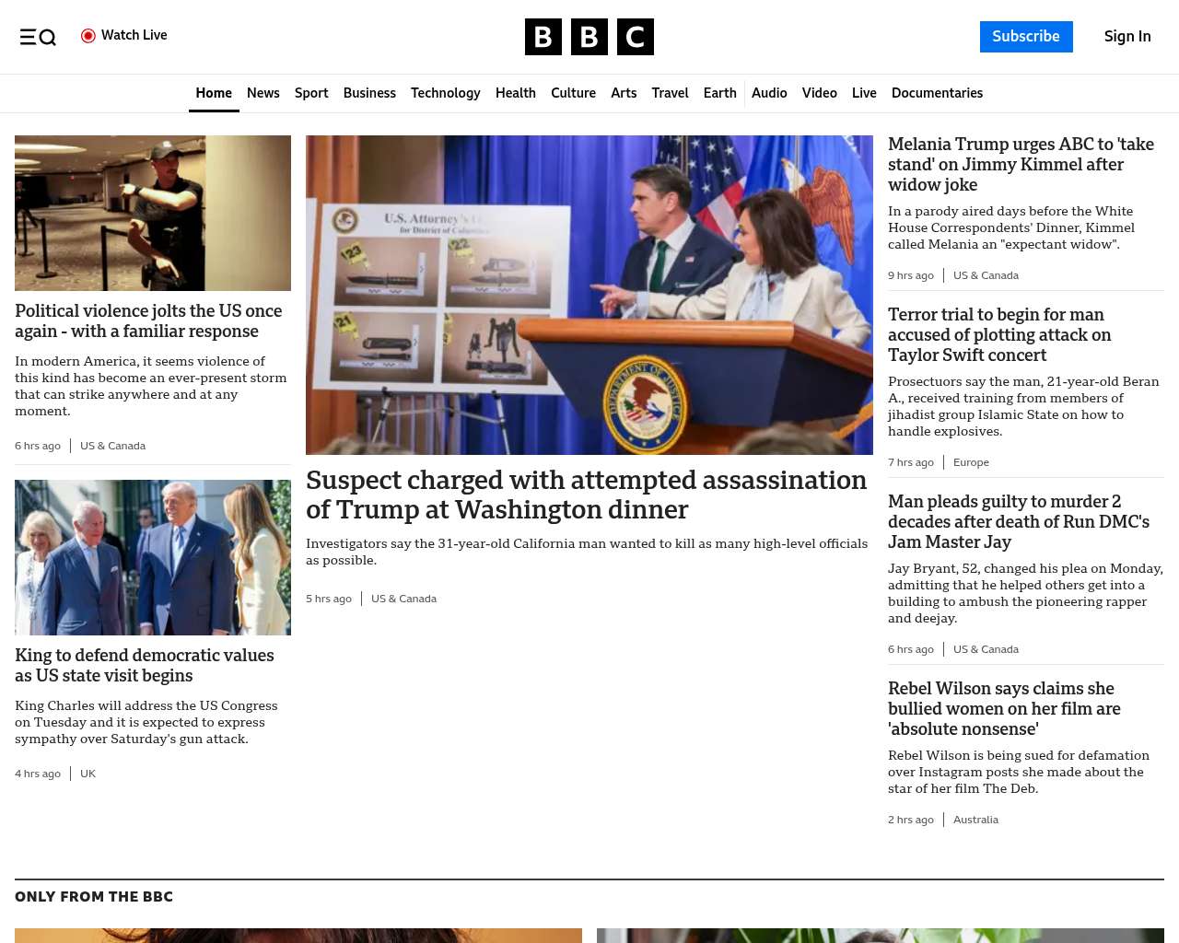
Task: Open the Rebel Wilson bullying claims headline
Action: click(1004, 708)
